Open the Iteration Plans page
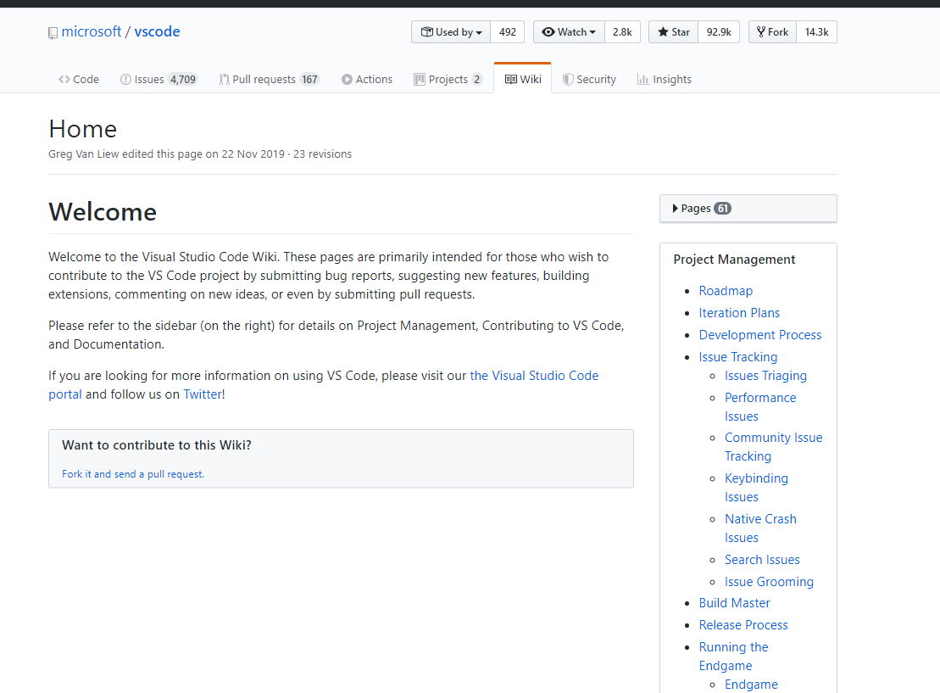Viewport: 940px width, 693px height. coord(739,313)
